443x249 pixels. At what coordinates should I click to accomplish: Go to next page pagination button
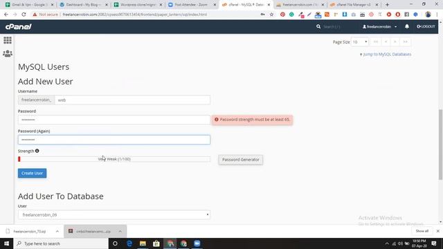[395, 41]
